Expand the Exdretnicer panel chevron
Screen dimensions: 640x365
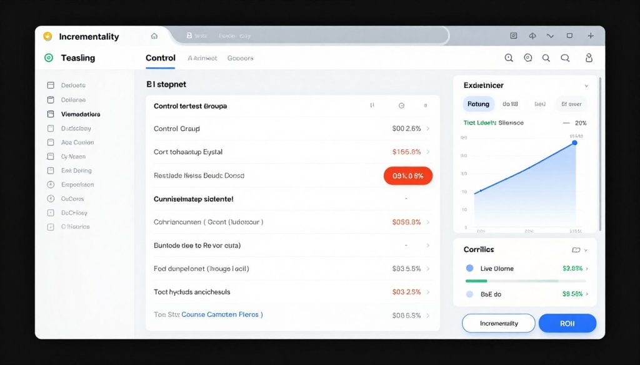coord(586,85)
